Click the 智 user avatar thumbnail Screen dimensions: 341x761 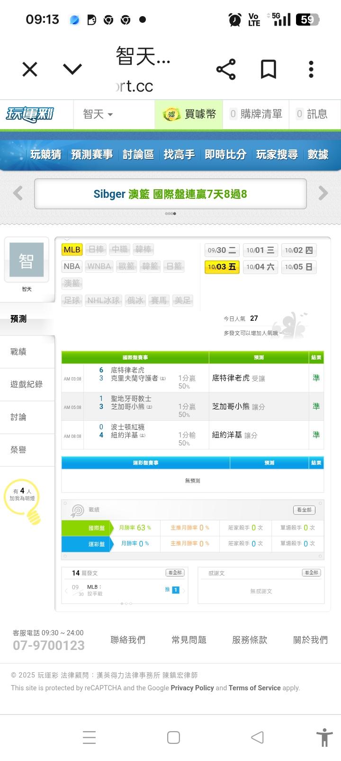[27, 260]
